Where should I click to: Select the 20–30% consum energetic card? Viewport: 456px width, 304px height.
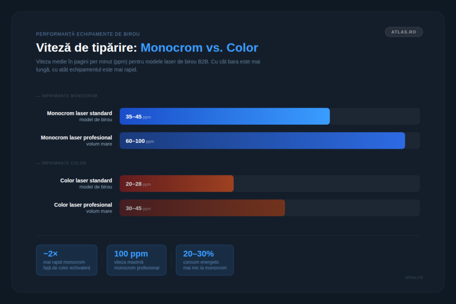tap(204, 260)
